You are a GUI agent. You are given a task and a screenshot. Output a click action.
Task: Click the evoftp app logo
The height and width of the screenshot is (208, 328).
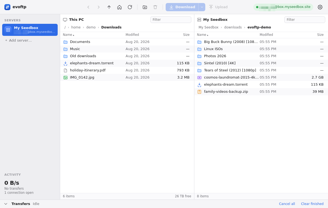coord(7,7)
